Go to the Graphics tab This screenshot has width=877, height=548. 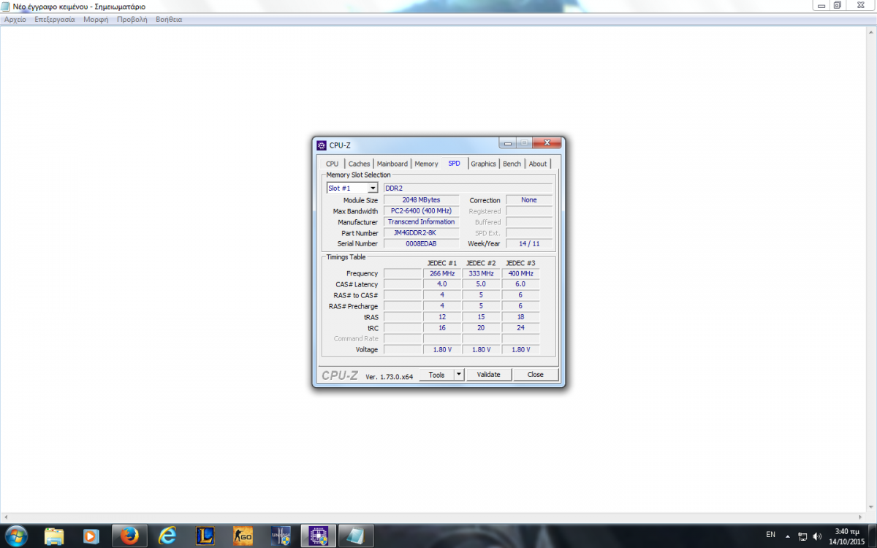tap(483, 164)
